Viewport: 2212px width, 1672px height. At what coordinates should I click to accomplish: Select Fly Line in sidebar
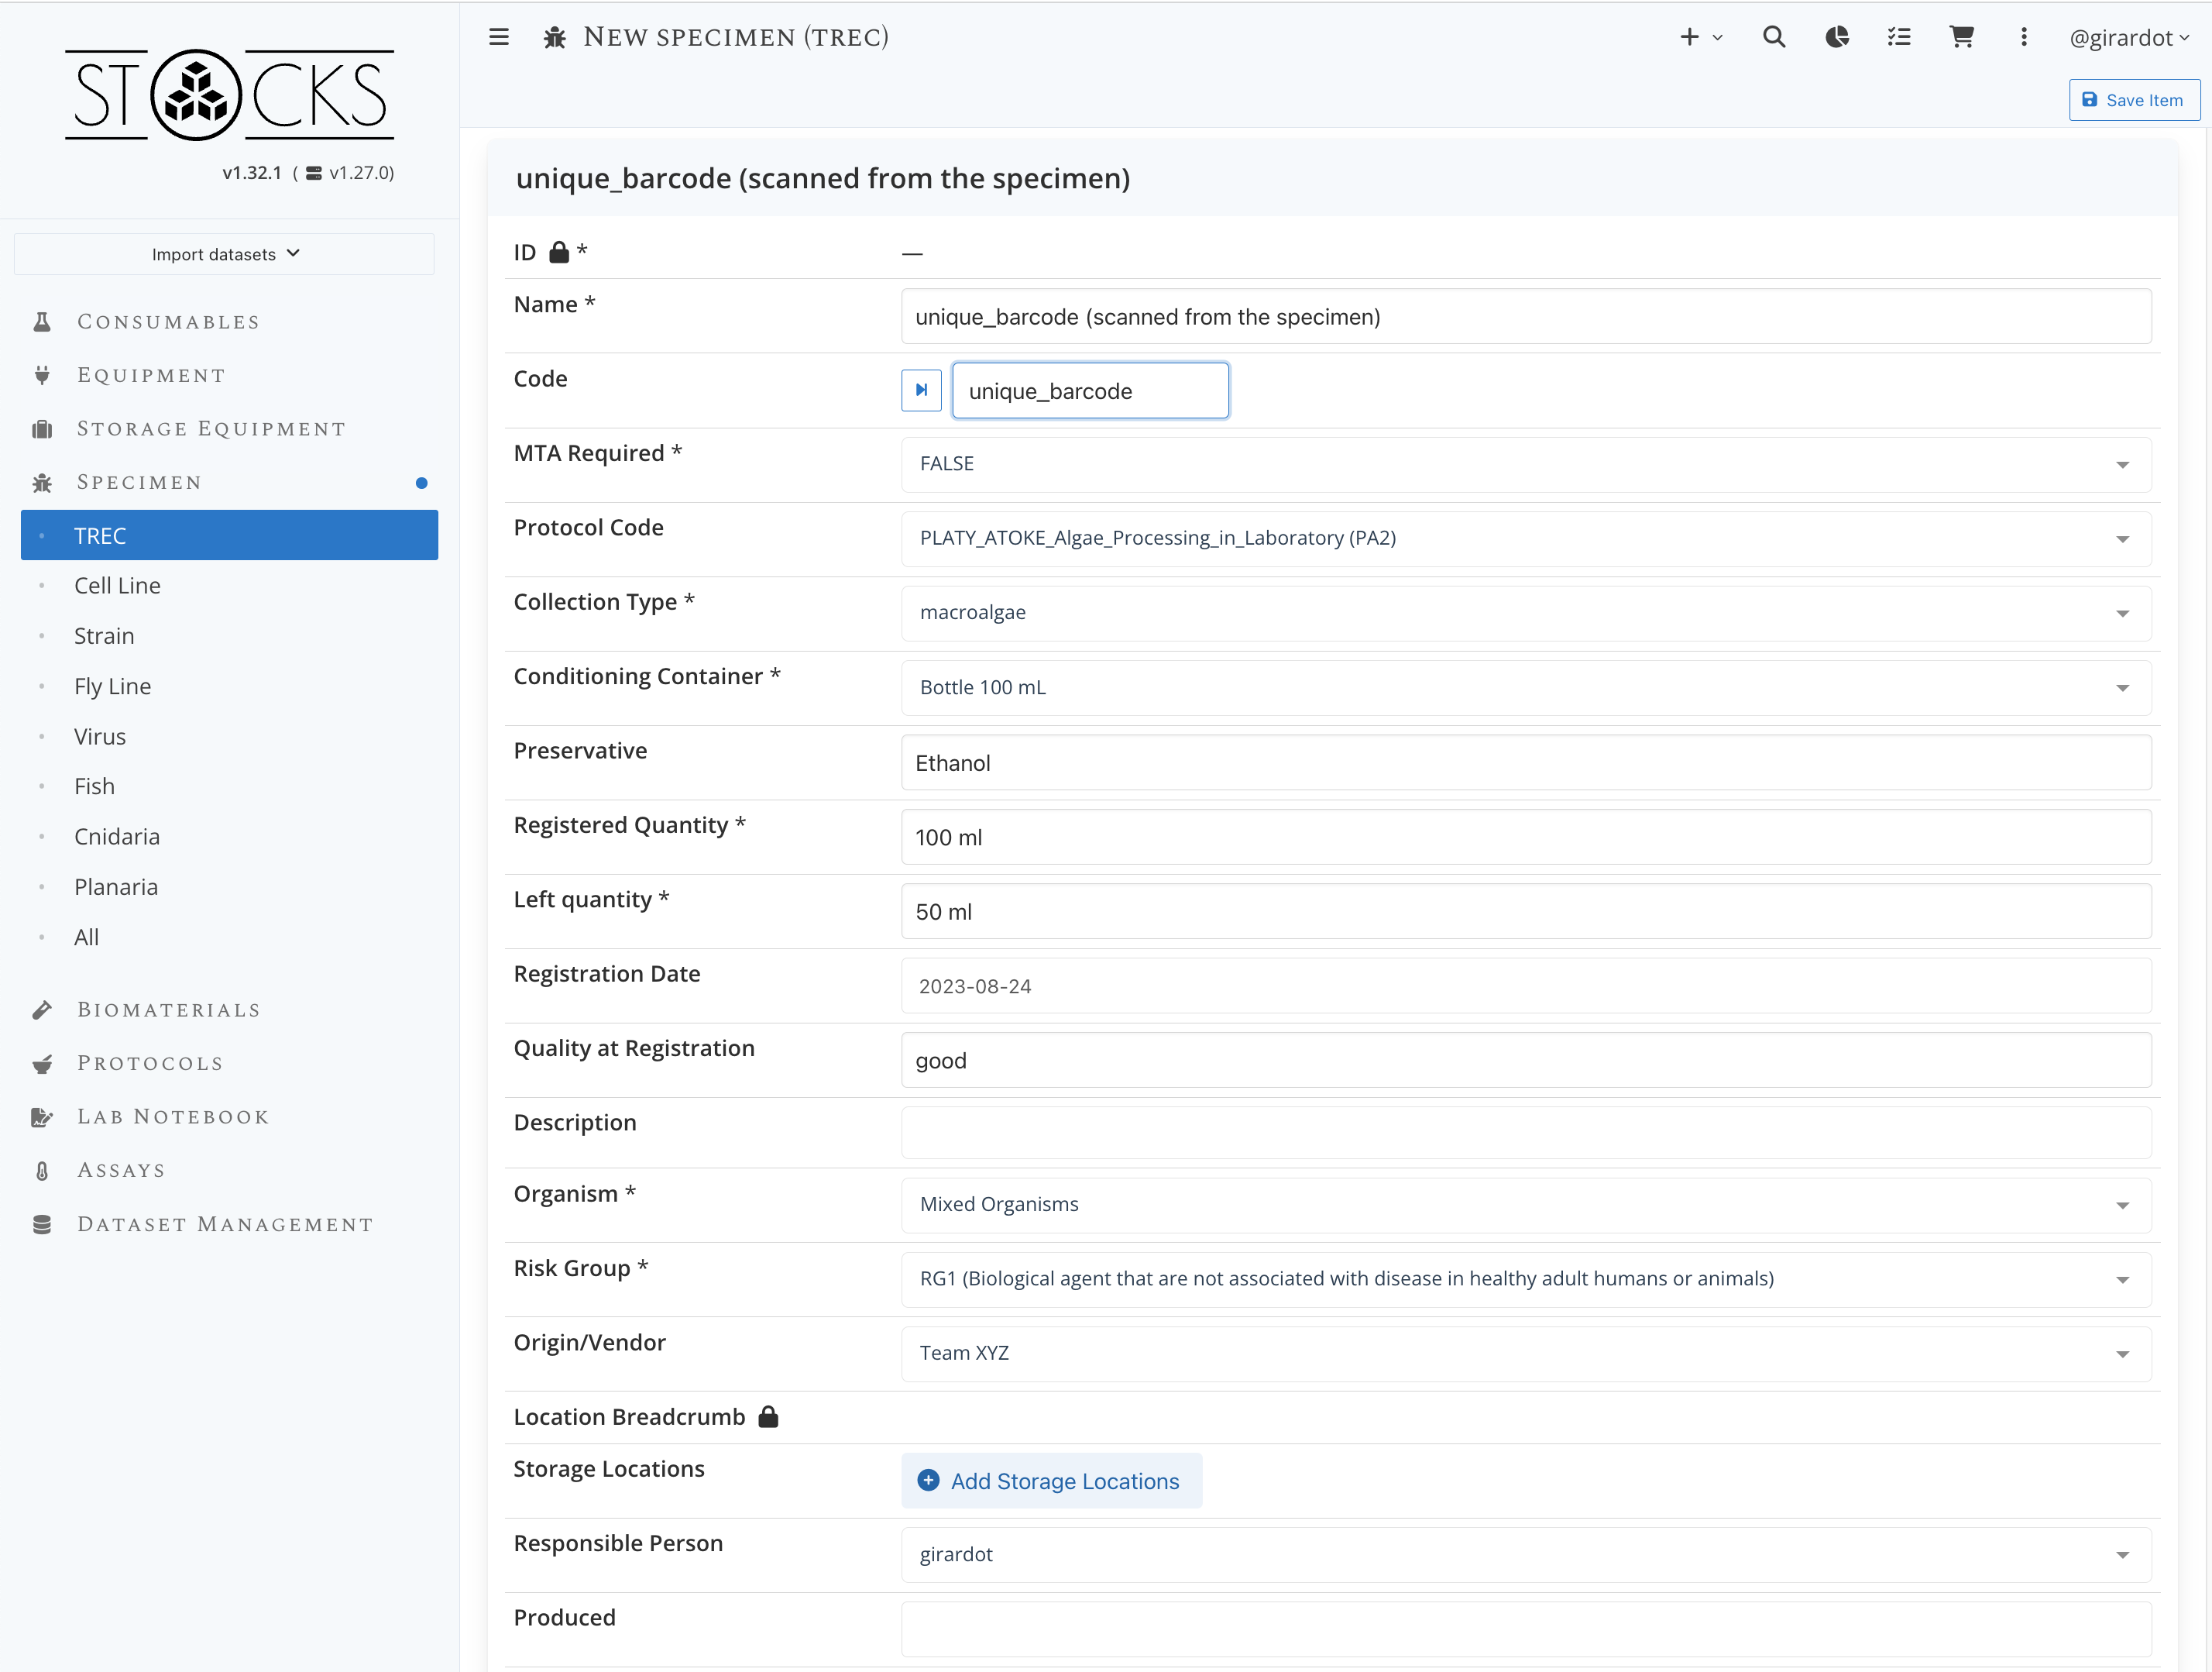tap(112, 686)
